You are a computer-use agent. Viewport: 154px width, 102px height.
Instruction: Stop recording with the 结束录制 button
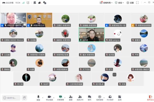click(x=100, y=98)
